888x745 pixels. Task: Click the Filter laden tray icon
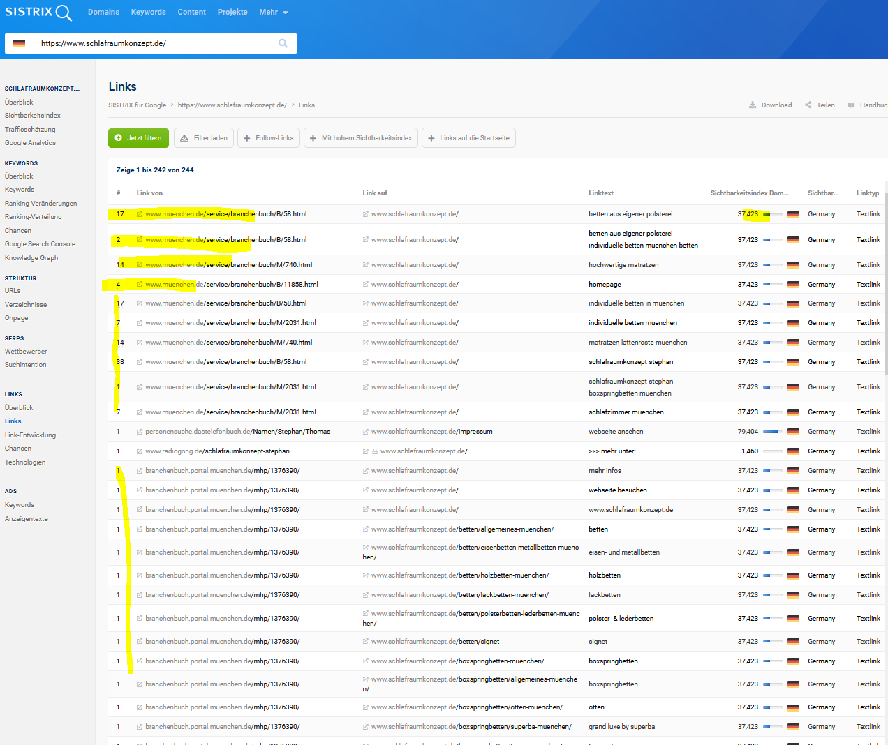(x=184, y=138)
